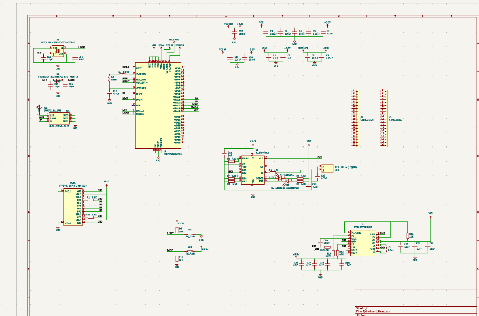479x316 pixels.
Task: Select the J1 20-pin connector
Action: (384, 118)
